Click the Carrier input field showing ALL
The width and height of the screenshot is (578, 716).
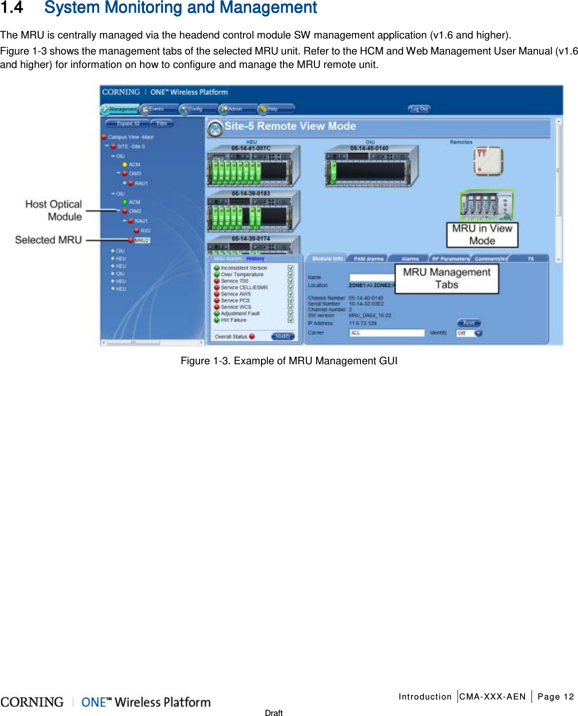(x=386, y=333)
